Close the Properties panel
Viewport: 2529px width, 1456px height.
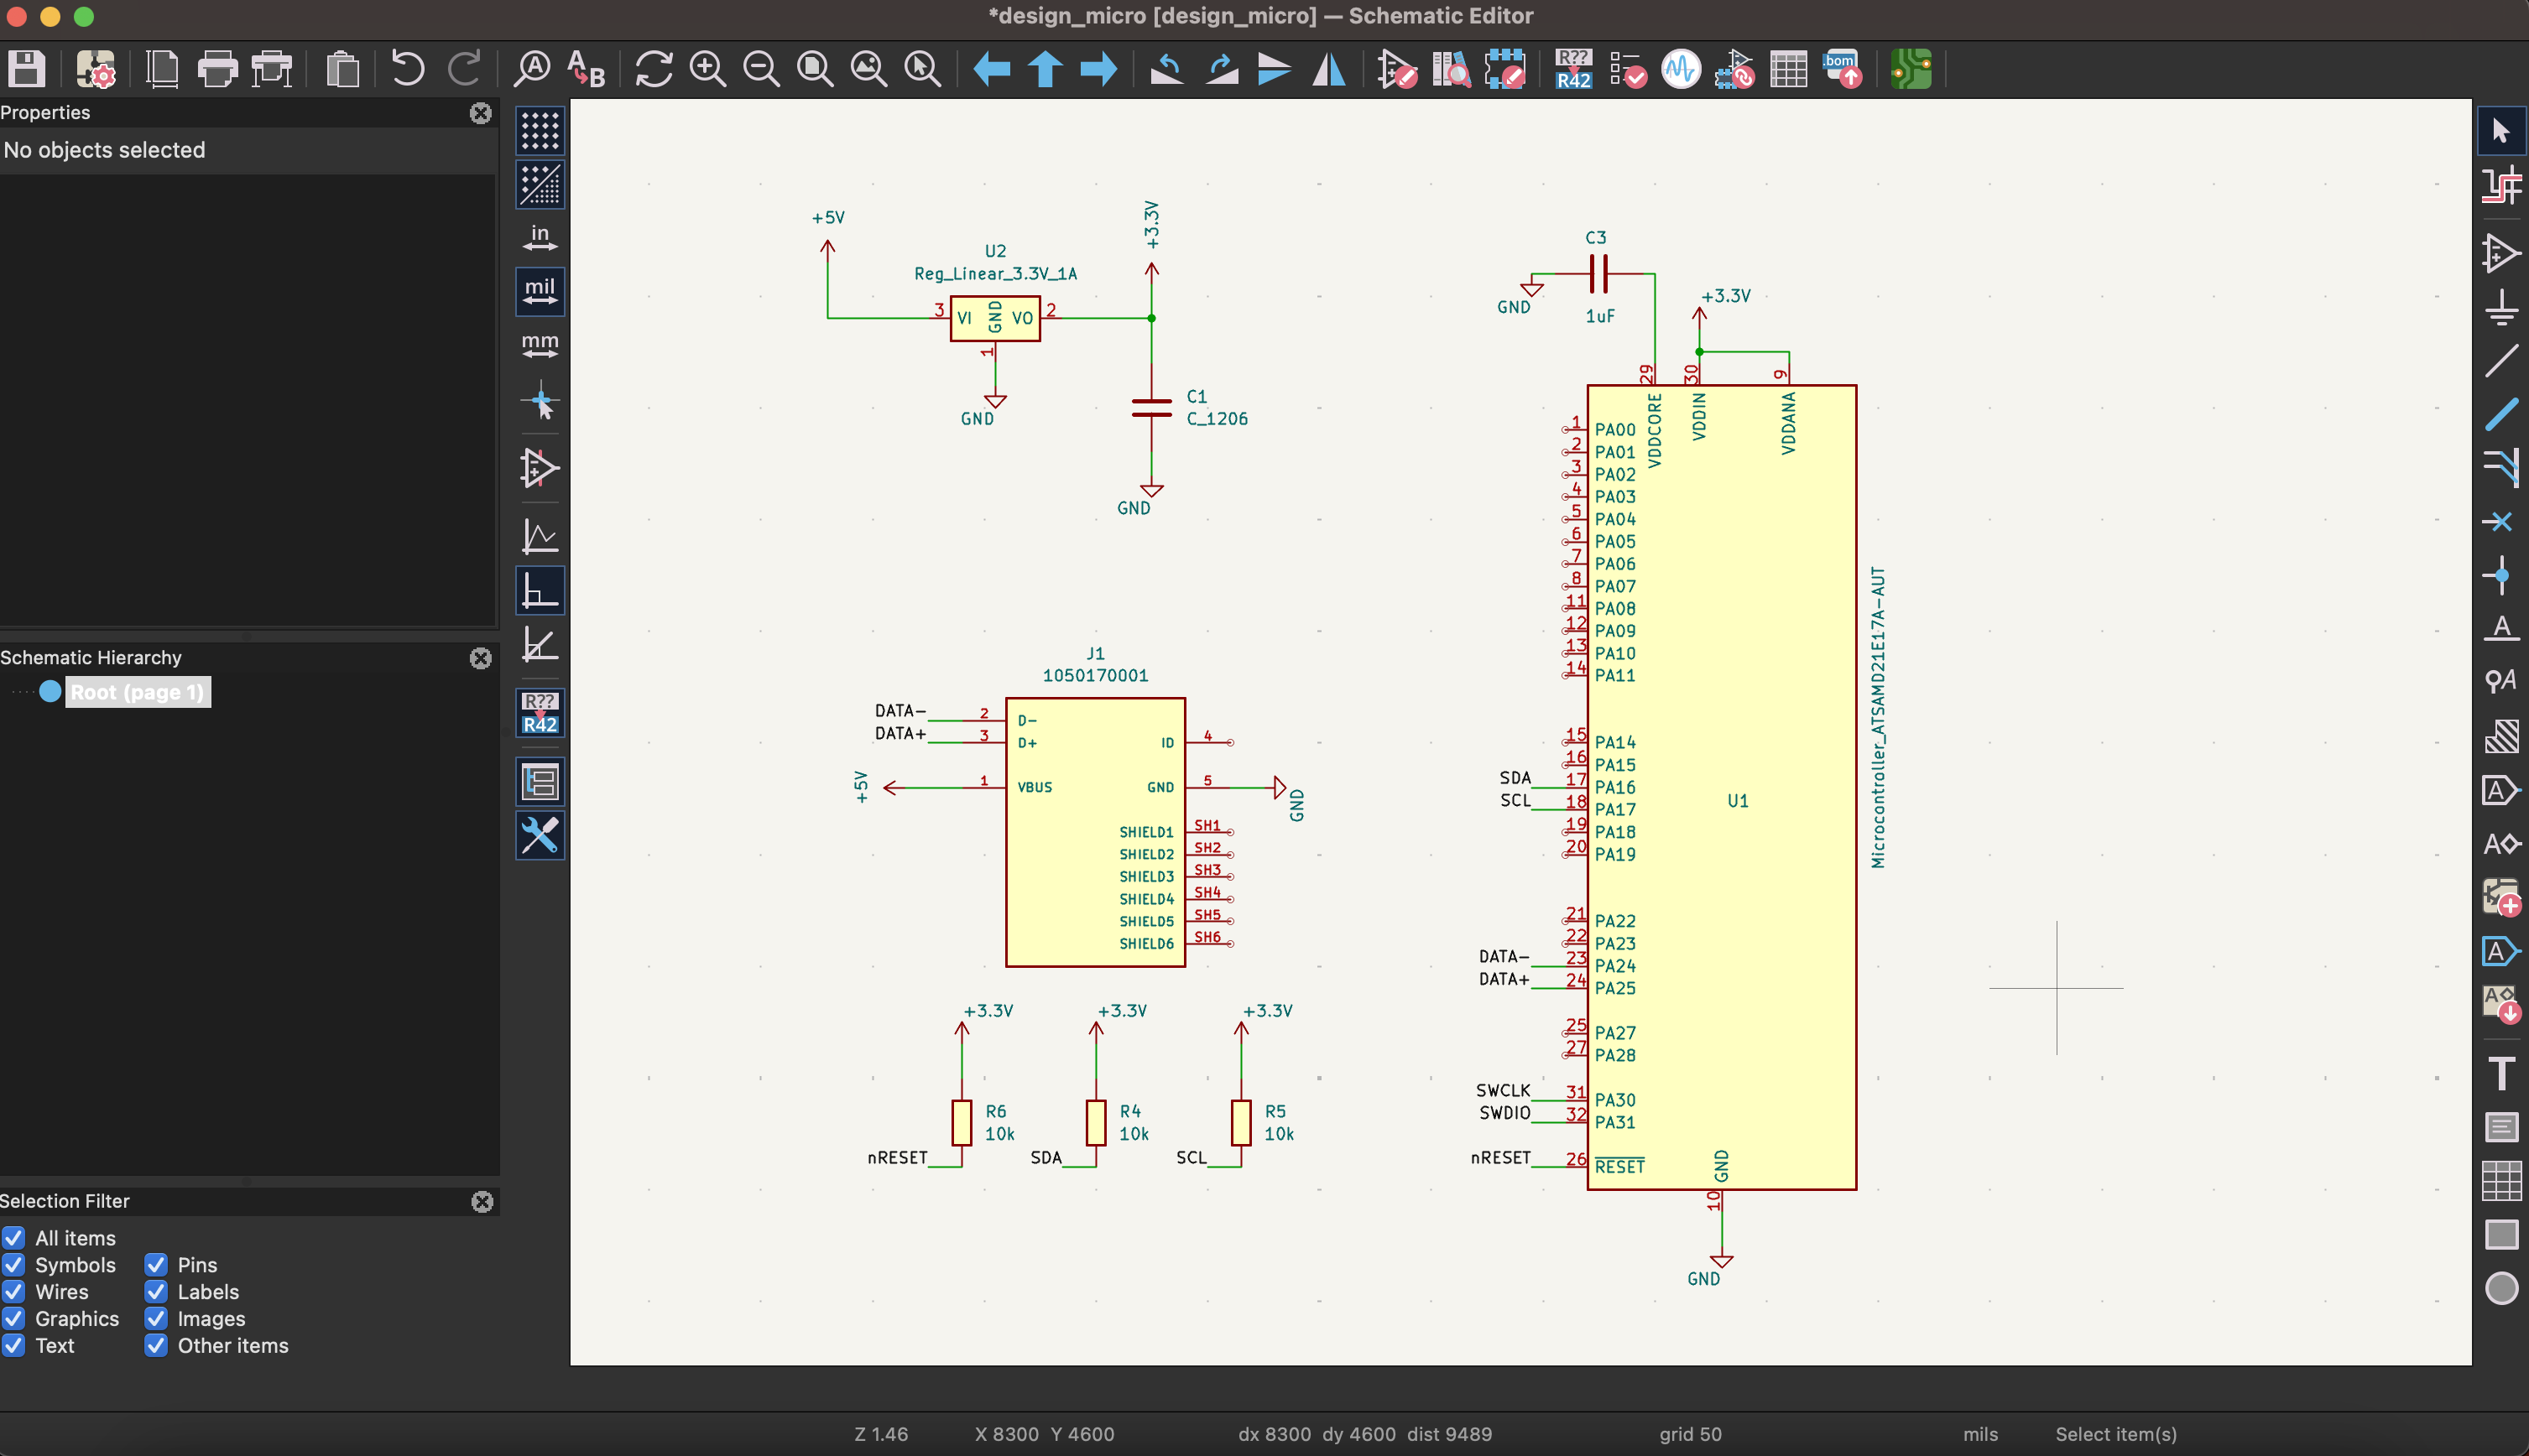(481, 113)
